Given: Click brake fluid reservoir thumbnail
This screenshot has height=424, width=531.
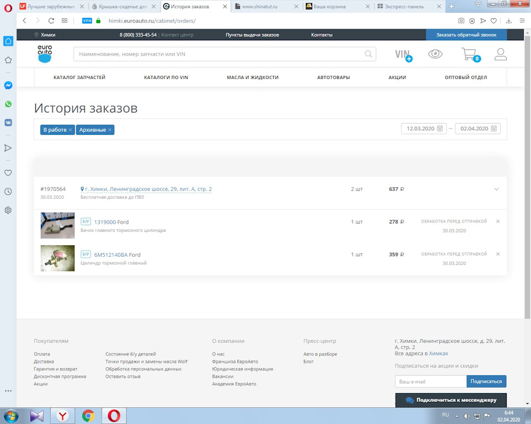Looking at the screenshot, I should (x=58, y=225).
